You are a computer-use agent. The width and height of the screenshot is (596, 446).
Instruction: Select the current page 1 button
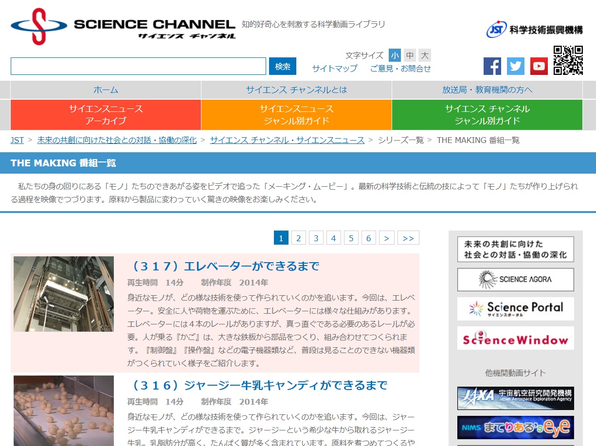281,238
